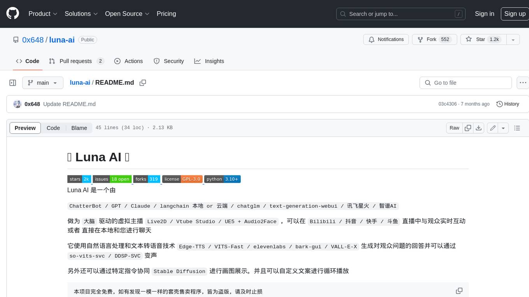
Task: Click the license GPL-3.0 badge
Action: point(182,179)
